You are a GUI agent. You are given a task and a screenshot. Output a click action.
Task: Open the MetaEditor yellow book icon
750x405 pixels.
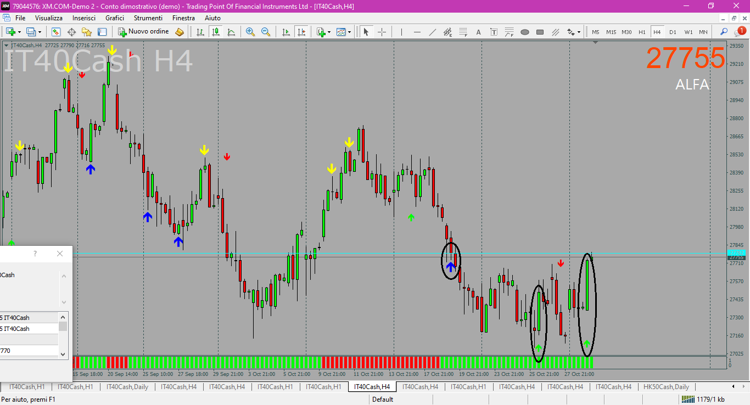(x=180, y=32)
